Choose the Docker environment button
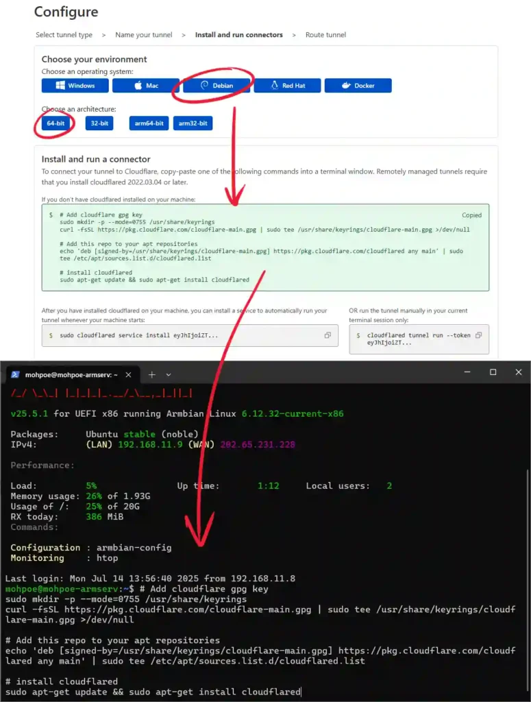The width and height of the screenshot is (531, 702). coord(358,86)
